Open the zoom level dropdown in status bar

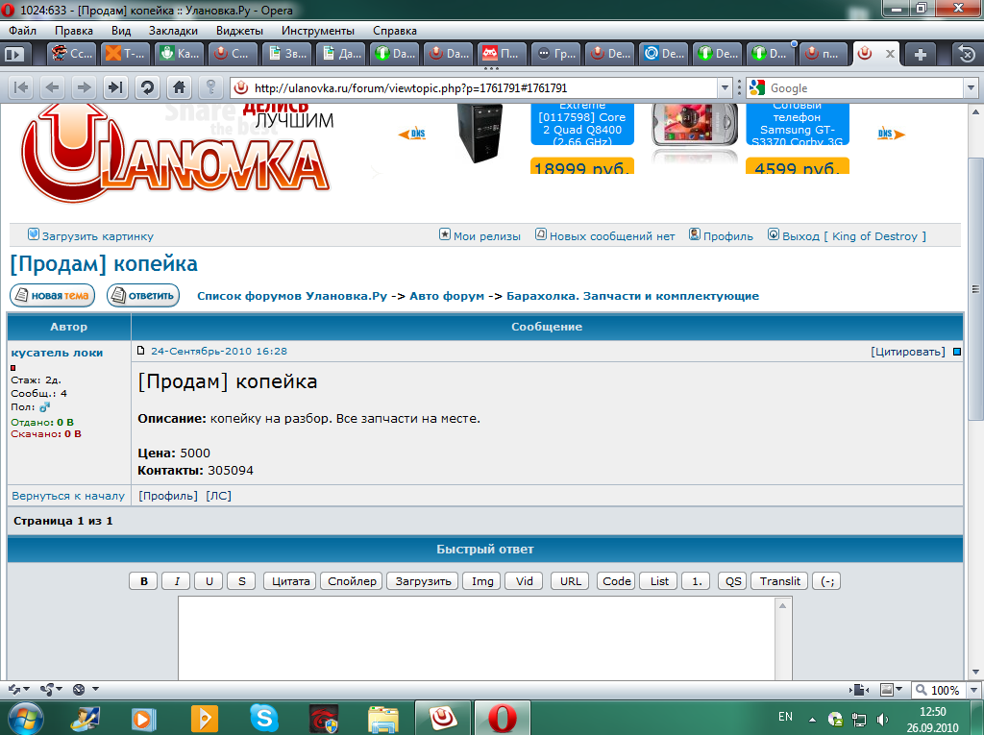(973, 689)
